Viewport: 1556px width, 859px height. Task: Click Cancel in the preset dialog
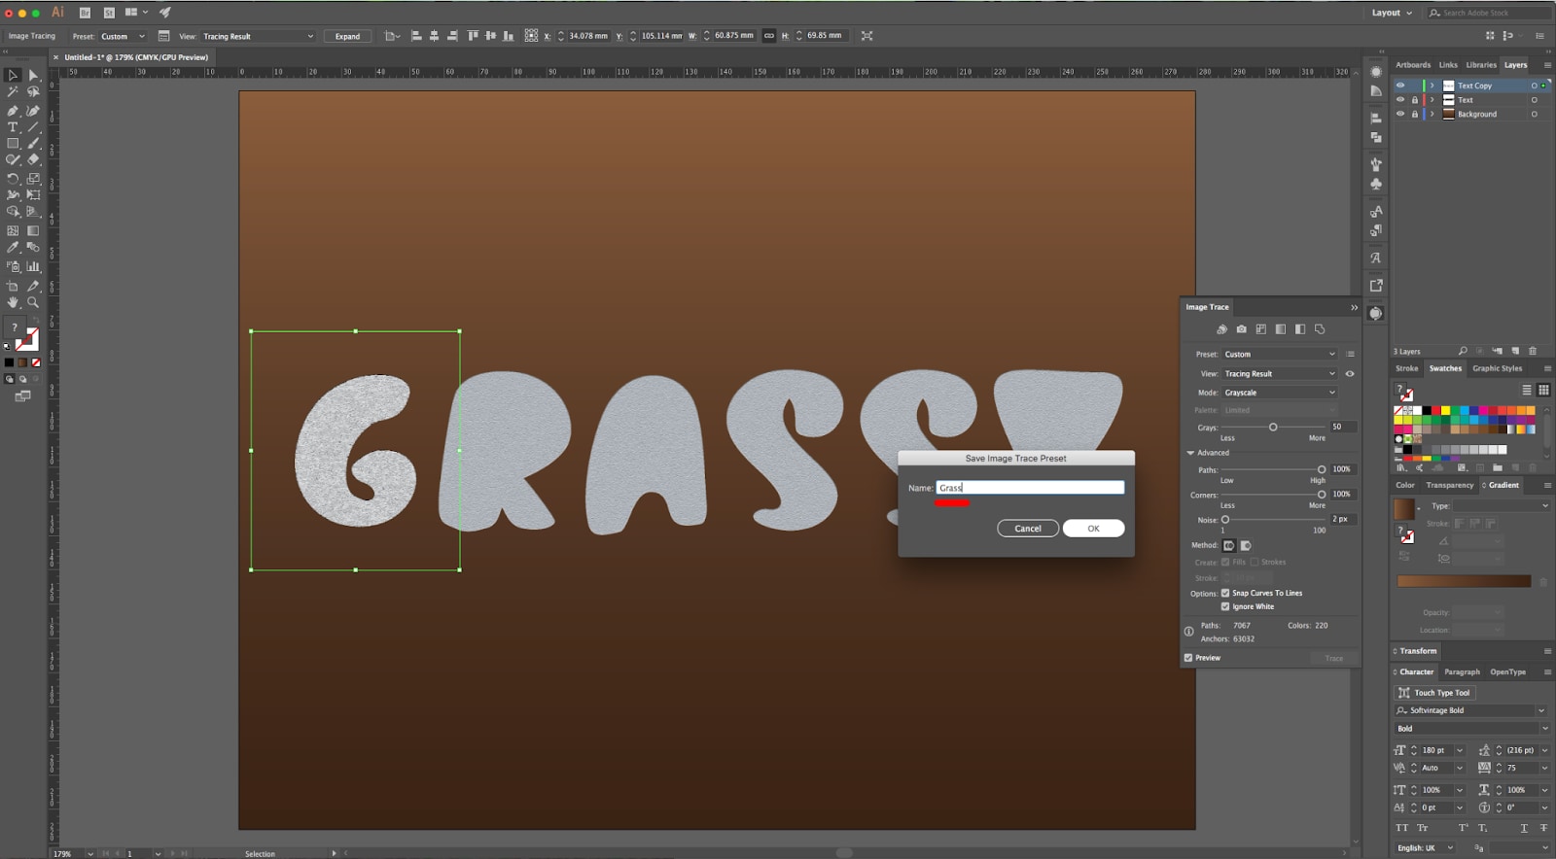1027,529
